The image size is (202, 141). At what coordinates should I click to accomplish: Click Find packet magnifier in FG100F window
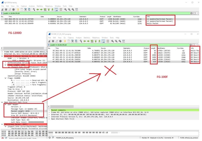[x=81, y=41]
